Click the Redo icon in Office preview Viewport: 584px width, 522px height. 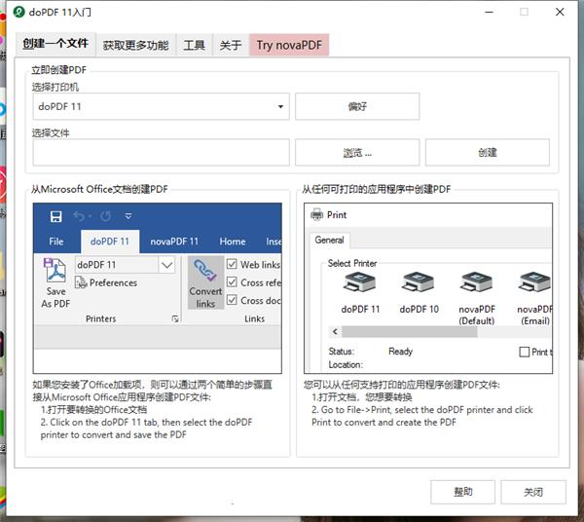click(106, 216)
